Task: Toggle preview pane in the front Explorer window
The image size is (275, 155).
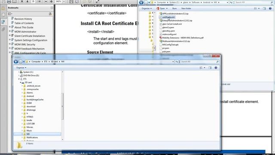Action: [x=210, y=68]
